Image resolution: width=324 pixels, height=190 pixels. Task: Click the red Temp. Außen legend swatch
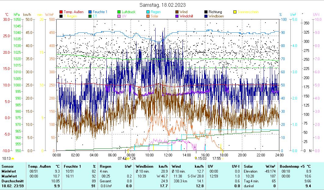(61, 12)
